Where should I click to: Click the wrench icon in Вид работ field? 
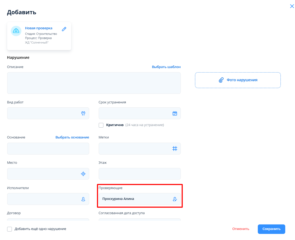click(83, 113)
